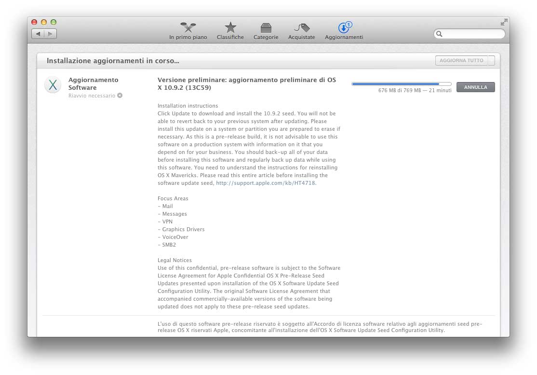This screenshot has height=375, width=537.
Task: Cancel the download with ANNULLA
Action: tap(475, 87)
